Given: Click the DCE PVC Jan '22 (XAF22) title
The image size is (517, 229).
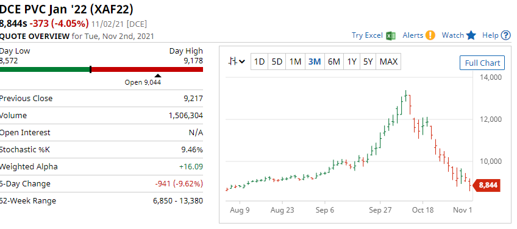Looking at the screenshot, I should (x=66, y=9).
